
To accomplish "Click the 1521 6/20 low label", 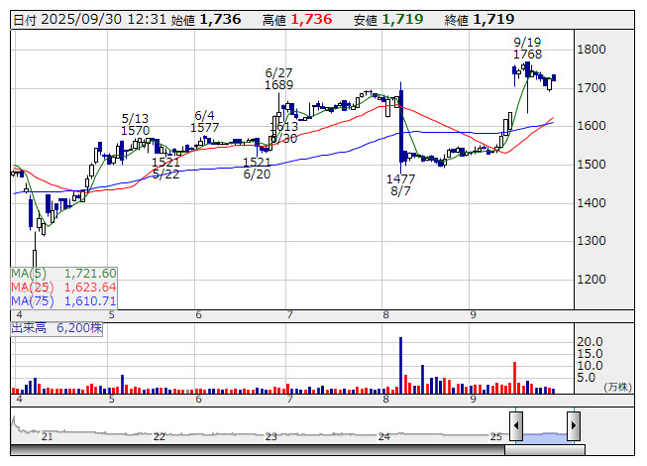I will click(257, 168).
